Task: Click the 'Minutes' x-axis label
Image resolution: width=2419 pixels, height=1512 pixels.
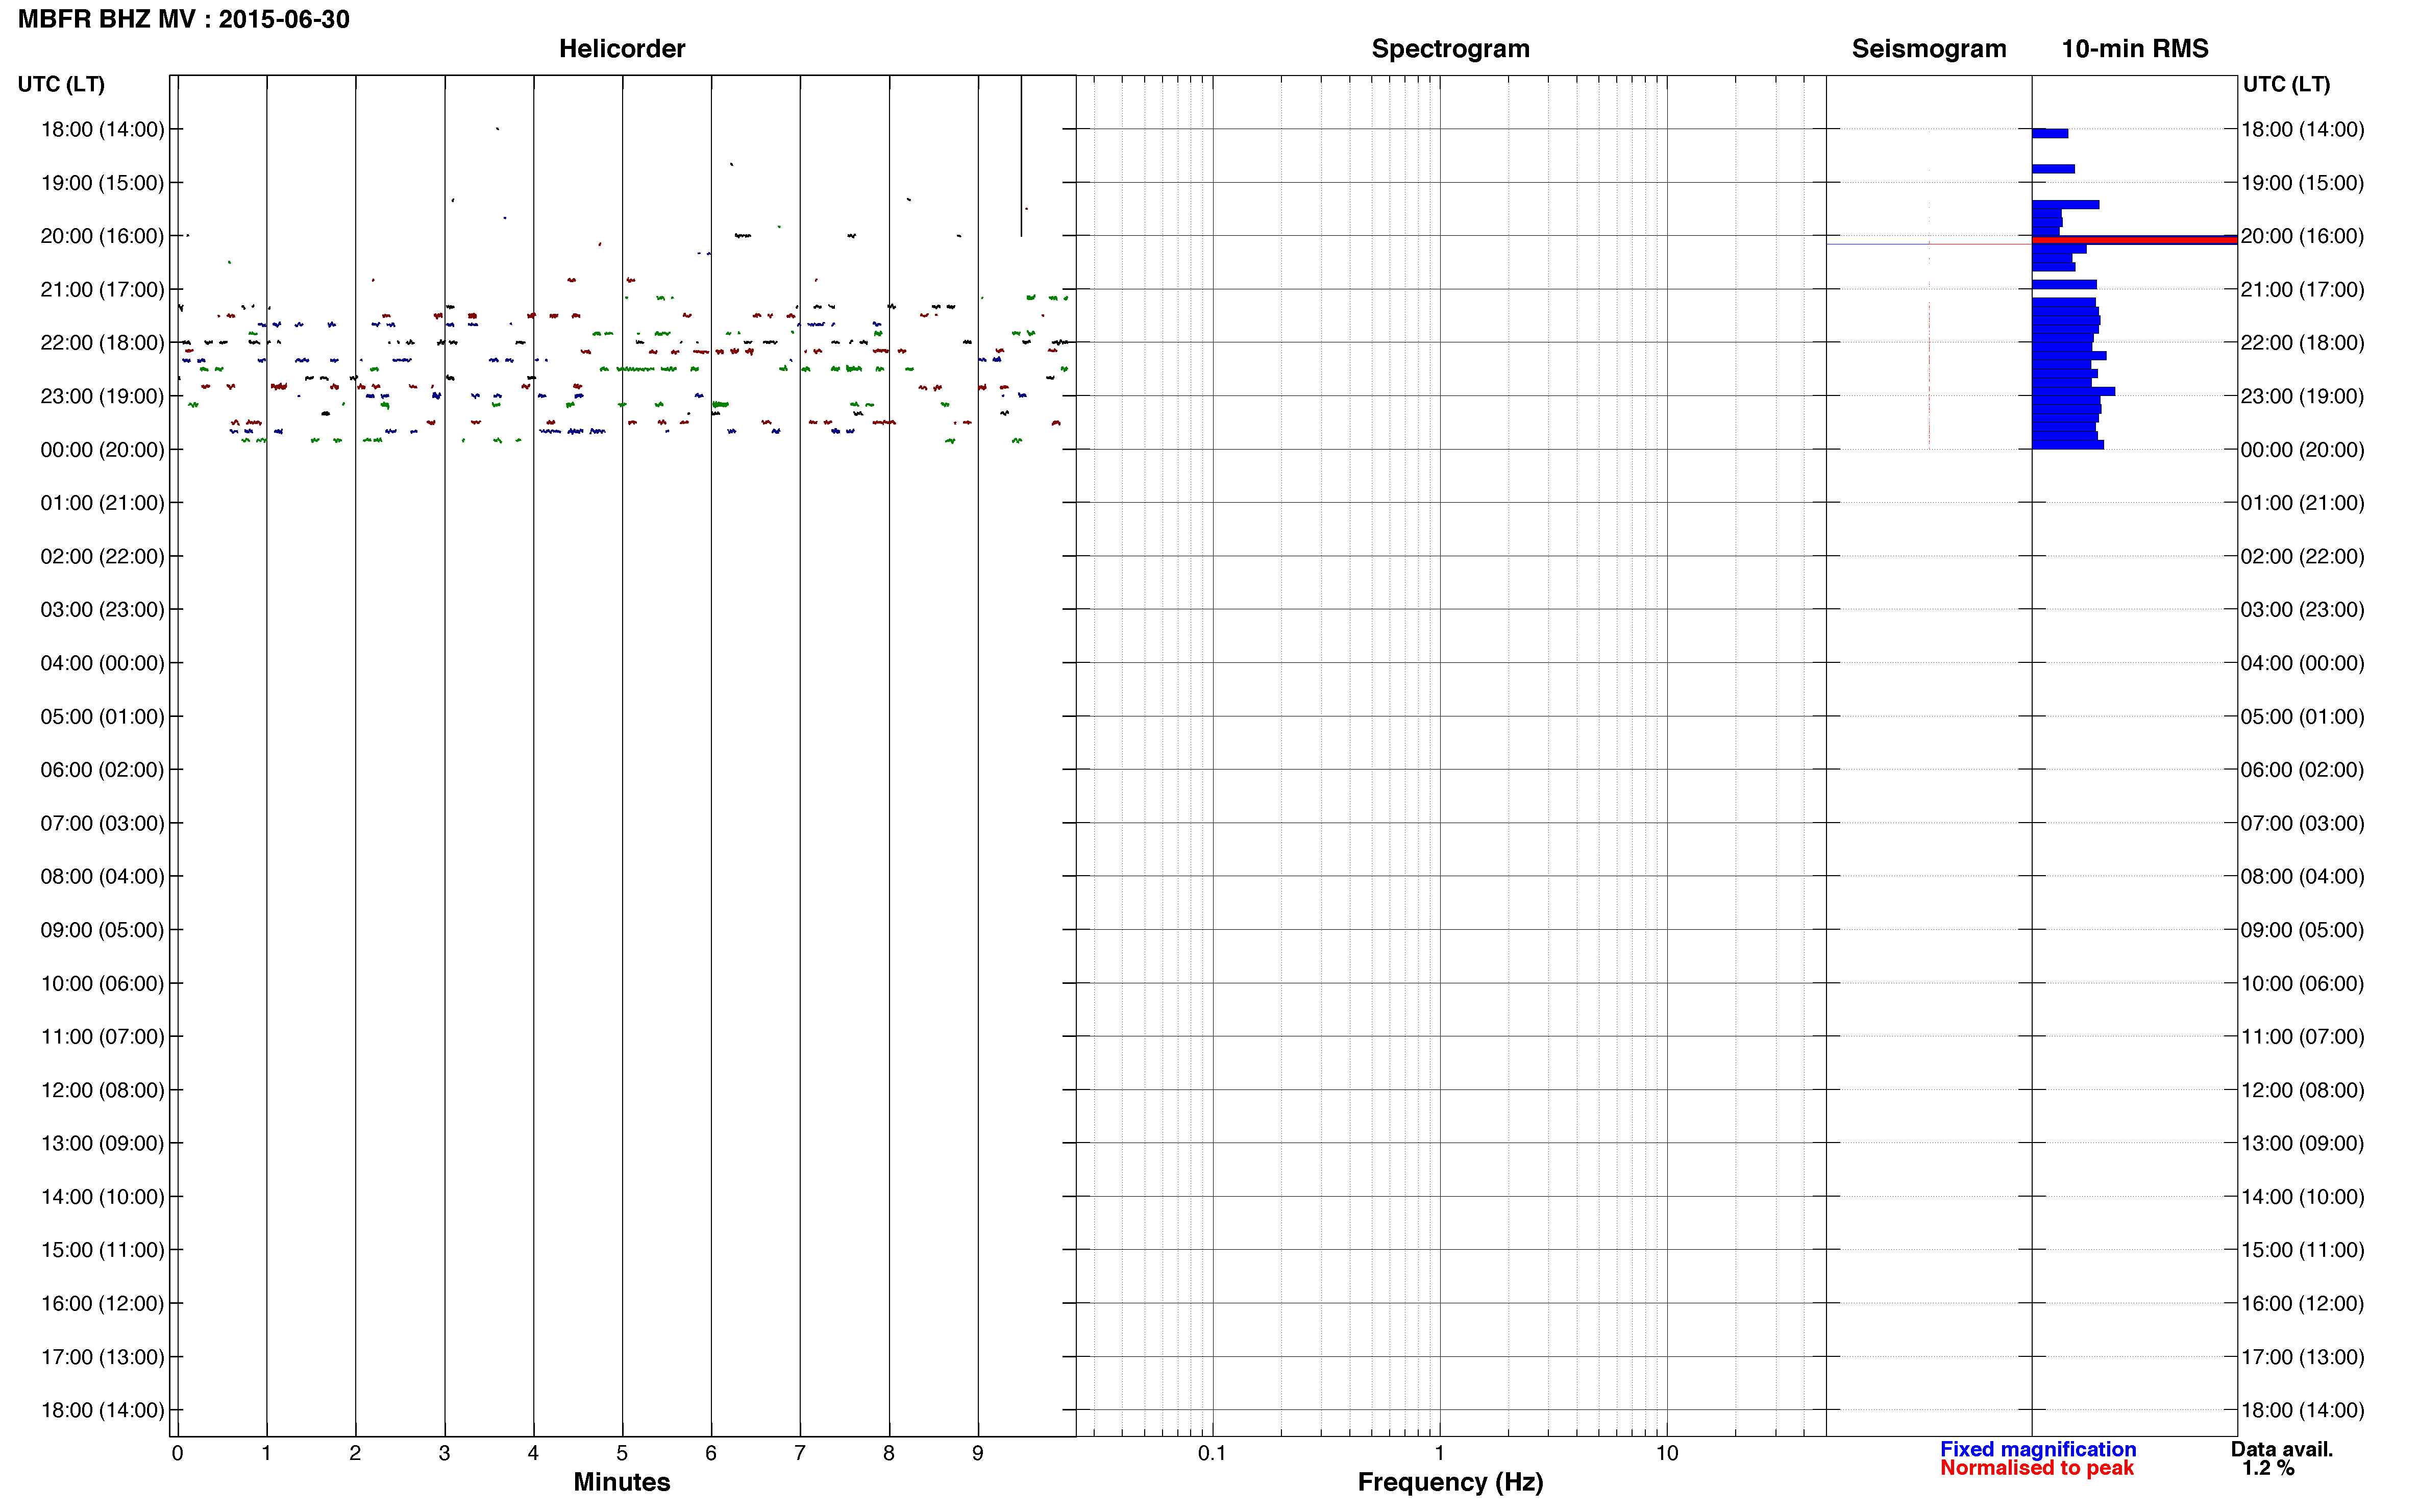Action: click(622, 1482)
